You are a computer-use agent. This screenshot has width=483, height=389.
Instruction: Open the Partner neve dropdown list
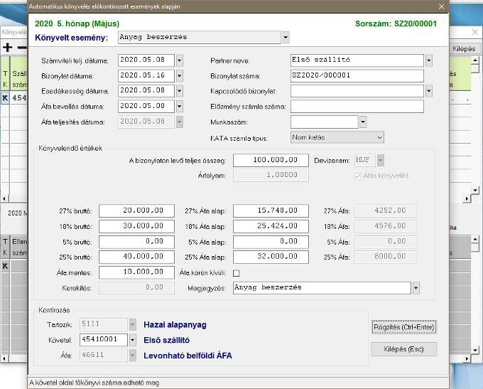[x=429, y=60]
